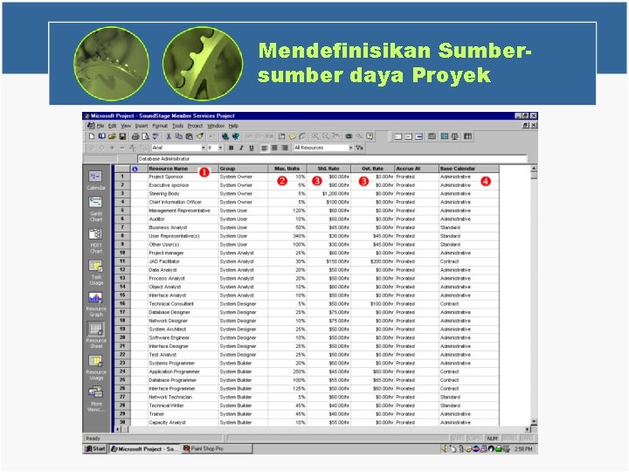The width and height of the screenshot is (629, 472).
Task: Select the row 1 header, Project Sponsor
Action: tap(122, 177)
